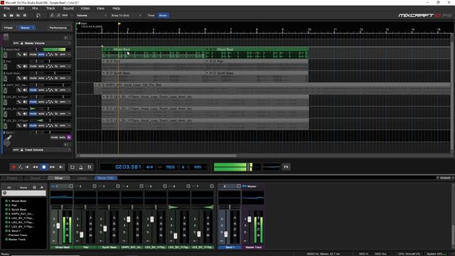455x256 pixels.
Task: Open automation icon on Mixed Beat track
Action: click(50, 55)
